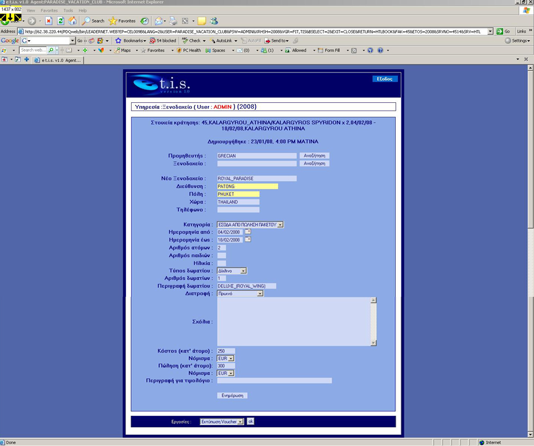Click the Έξοδος exit button
Screen dimensions: 534x446
tap(385, 79)
